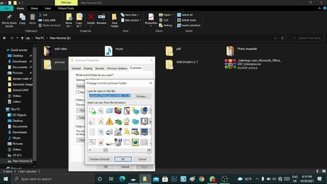Click the New folder ribbon icon
Image resolution: width=327 pixels, height=184 pixels.
point(114,20)
